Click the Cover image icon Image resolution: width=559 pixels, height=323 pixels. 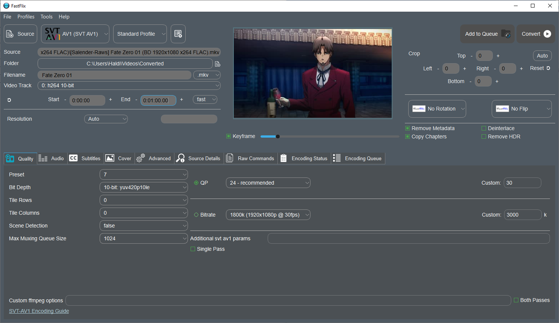pyautogui.click(x=110, y=158)
